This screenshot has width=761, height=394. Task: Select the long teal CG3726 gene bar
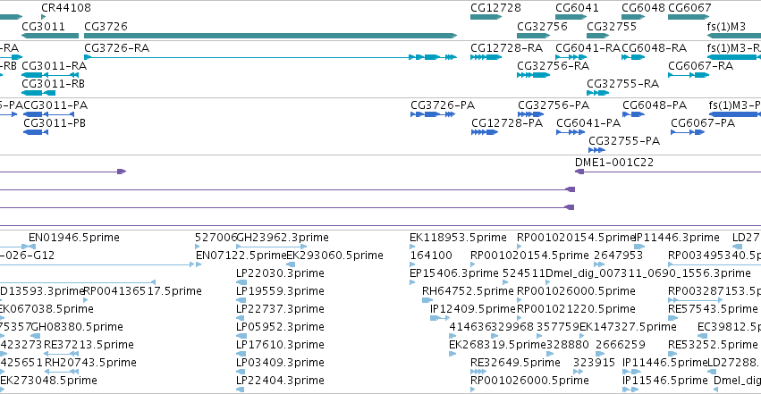270,36
